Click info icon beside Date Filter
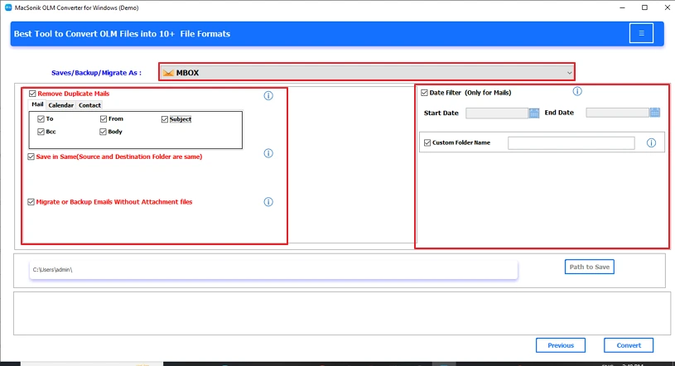The image size is (675, 366). pyautogui.click(x=577, y=92)
